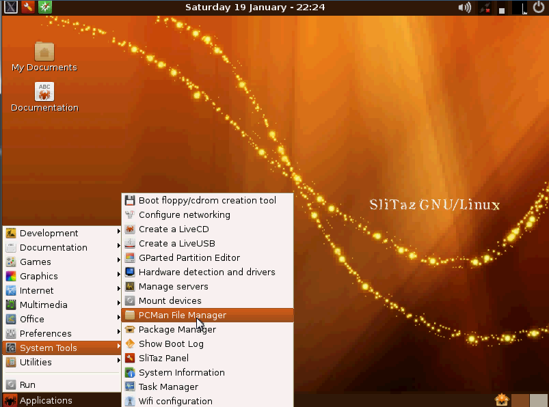This screenshot has height=407, width=549.
Task: Click the Manage servers icon
Action: (130, 286)
